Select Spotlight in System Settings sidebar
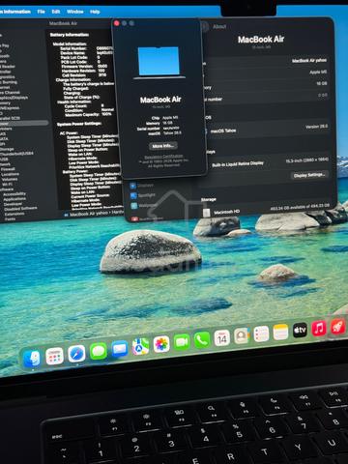Image resolution: width=348 pixels, height=464 pixels. (x=143, y=195)
